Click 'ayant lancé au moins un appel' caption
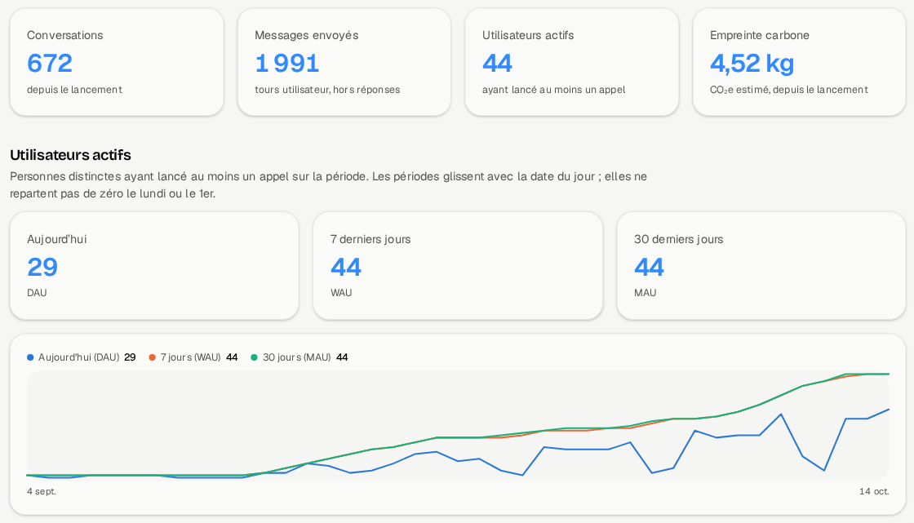914x523 pixels. 554,90
